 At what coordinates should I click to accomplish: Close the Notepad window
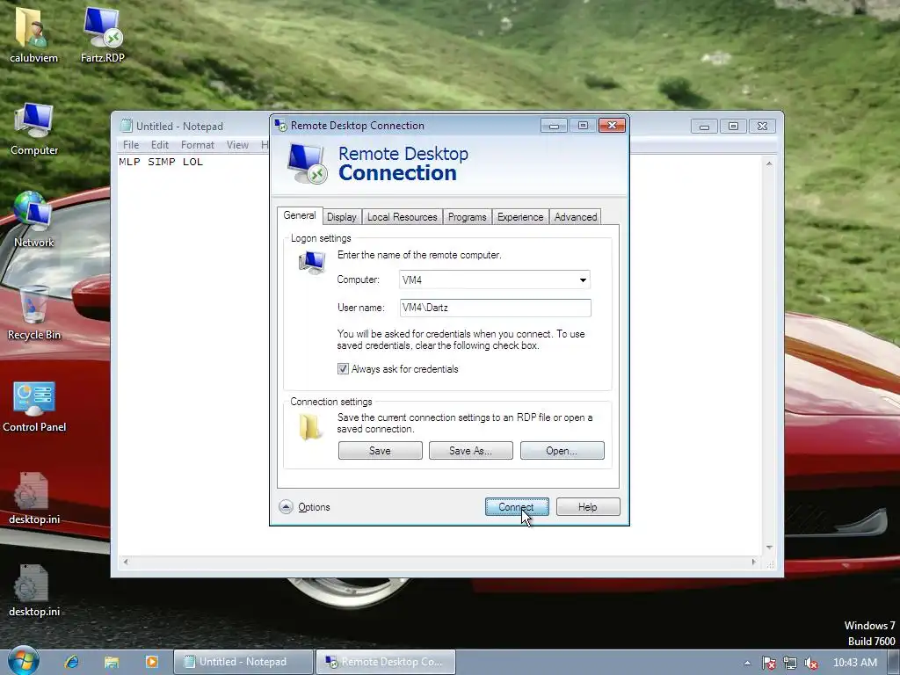coord(762,126)
